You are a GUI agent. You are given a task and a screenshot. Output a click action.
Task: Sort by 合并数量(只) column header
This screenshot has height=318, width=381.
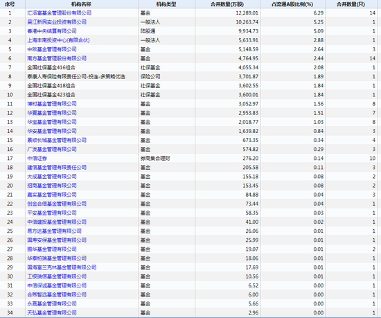[x=351, y=4]
